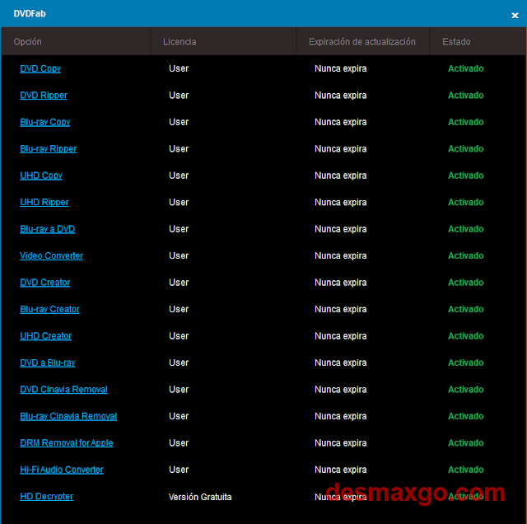
Task: Open the DVD Creator link
Action: tap(45, 283)
